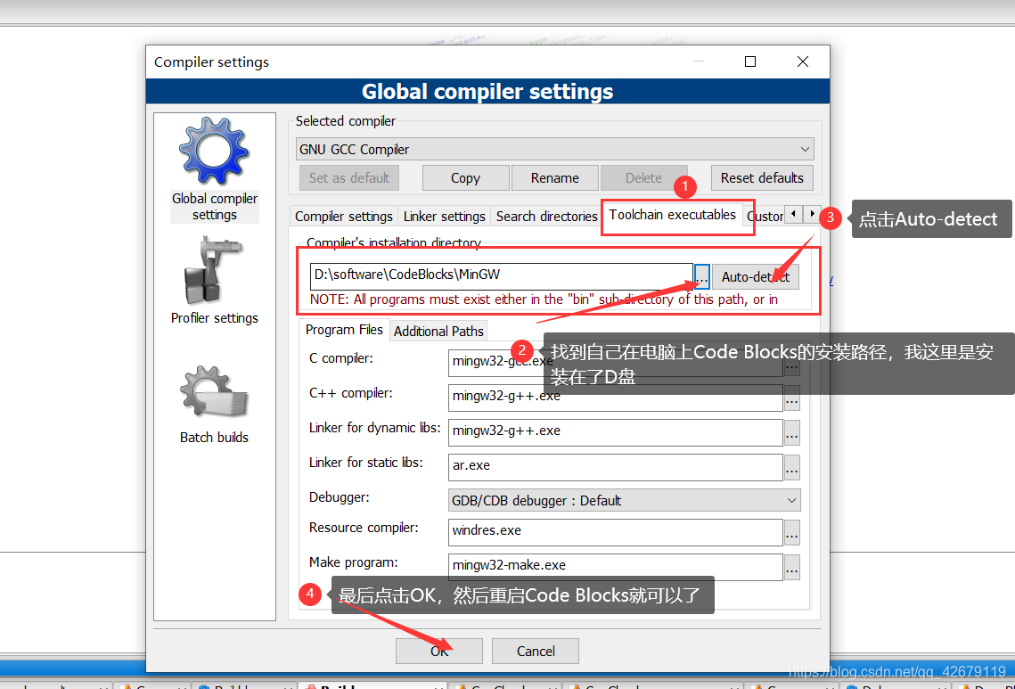Browse for static libs linker executable
The image size is (1015, 689).
[x=791, y=468]
